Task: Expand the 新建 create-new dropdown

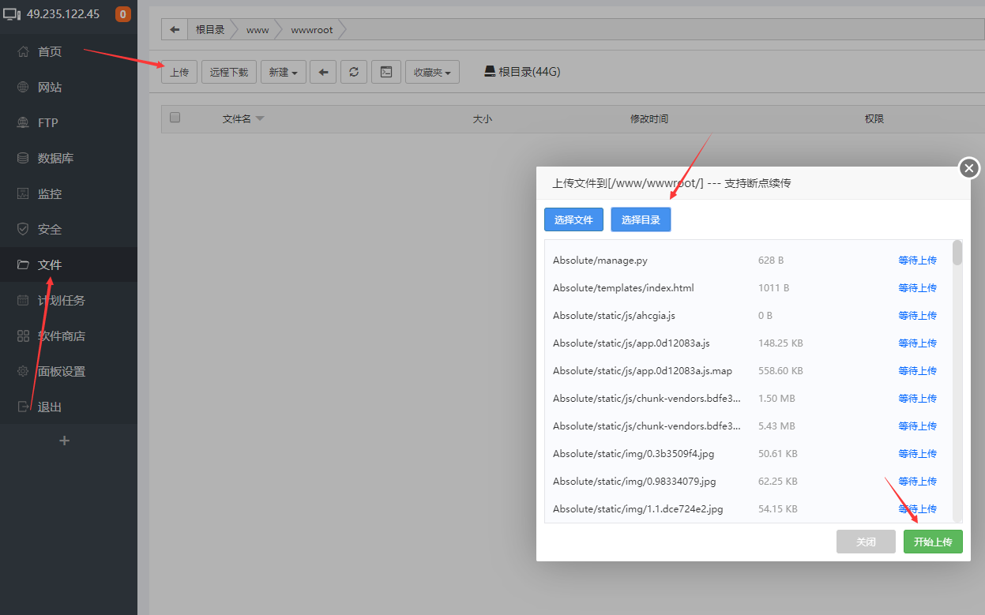Action: [x=283, y=72]
